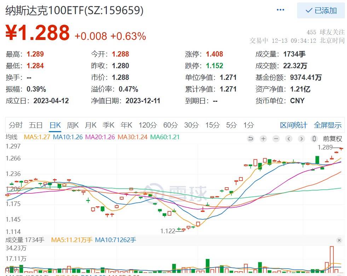Select the 周K tab
Viewport: 347px width, 276px height.
click(x=73, y=125)
